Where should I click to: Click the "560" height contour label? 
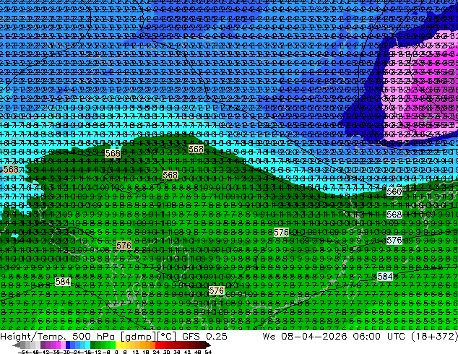point(394,192)
